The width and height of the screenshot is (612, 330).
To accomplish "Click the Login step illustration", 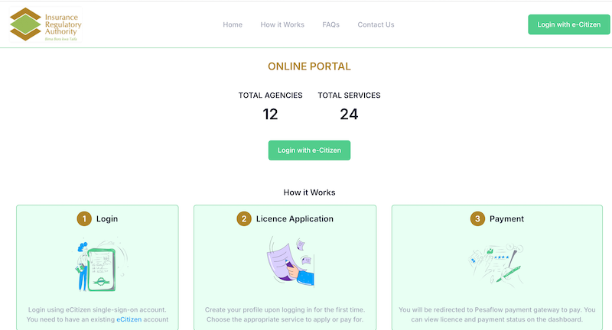I will [98, 265].
